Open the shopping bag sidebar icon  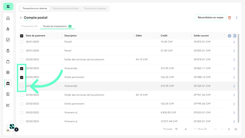pyautogui.click(x=8, y=61)
